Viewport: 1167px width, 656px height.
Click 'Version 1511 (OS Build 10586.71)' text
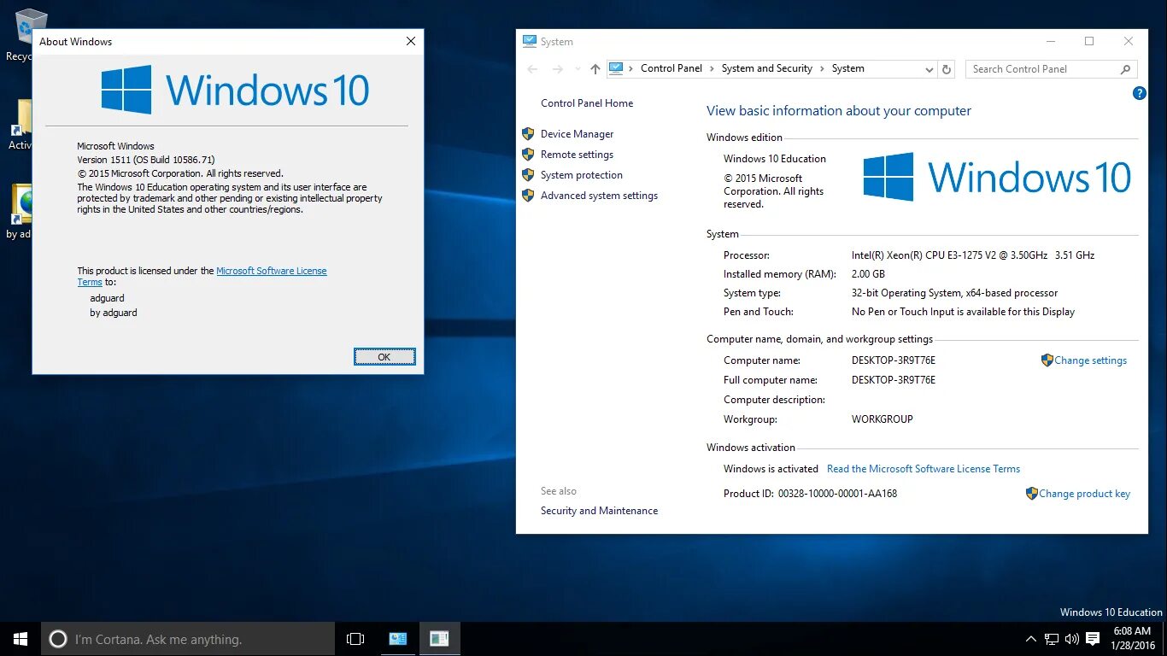click(x=146, y=160)
